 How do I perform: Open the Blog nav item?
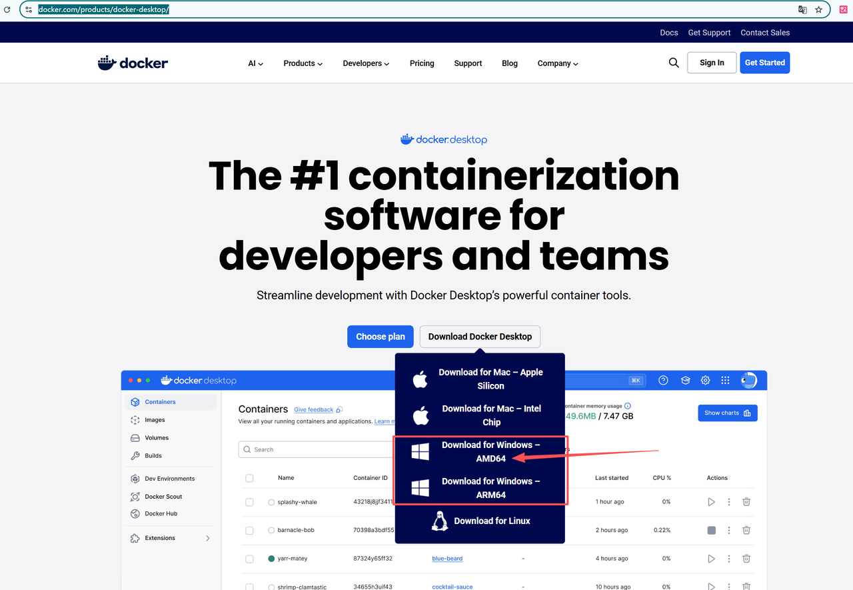coord(510,63)
